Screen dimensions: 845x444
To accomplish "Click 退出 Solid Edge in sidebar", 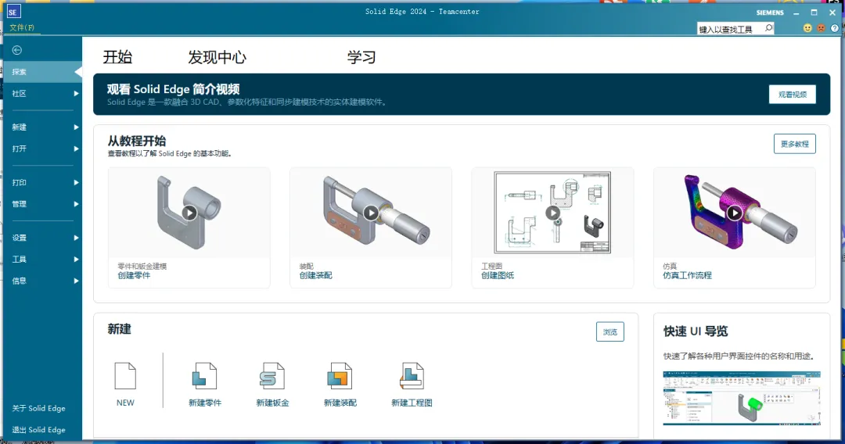I will coord(39,430).
